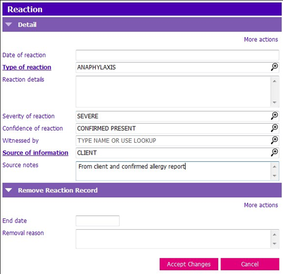The height and width of the screenshot is (274, 283).
Task: Open lookup for Severity of reaction
Action: click(x=274, y=116)
